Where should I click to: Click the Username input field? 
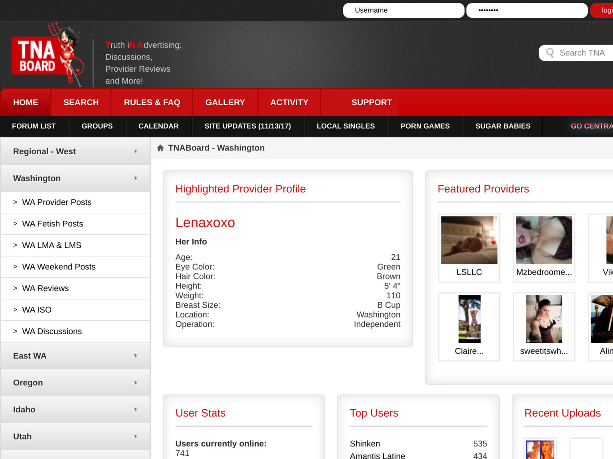click(x=403, y=10)
